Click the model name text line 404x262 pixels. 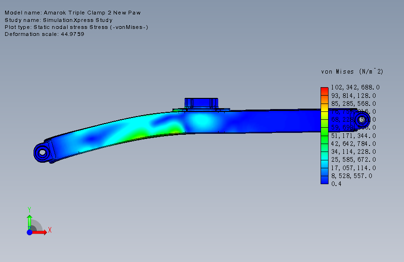pyautogui.click(x=73, y=13)
